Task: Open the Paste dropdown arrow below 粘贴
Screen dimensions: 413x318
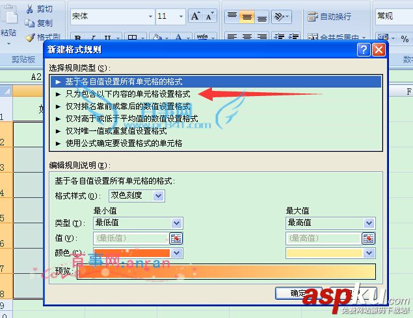Action: coord(8,43)
